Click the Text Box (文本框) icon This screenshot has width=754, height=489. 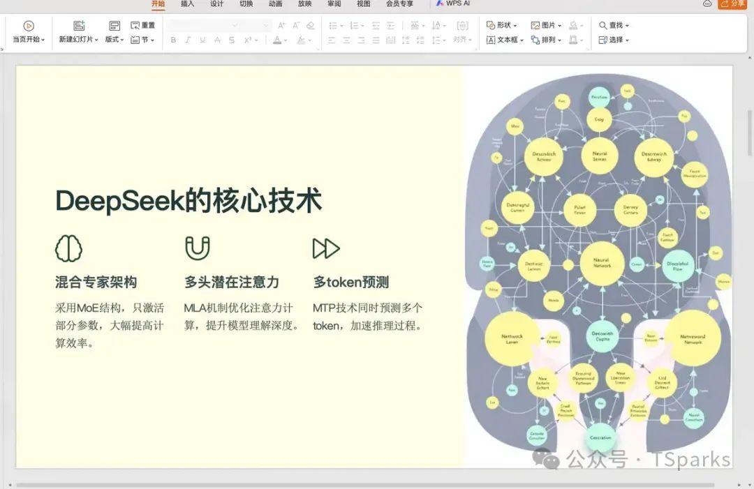click(x=491, y=40)
